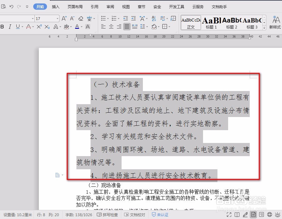This screenshot has width=282, height=219.
Task: Toggle underline formatting
Action: point(18,27)
